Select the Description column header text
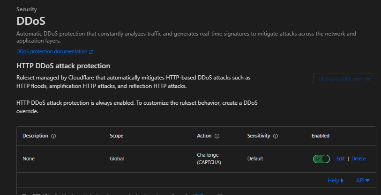This screenshot has width=381, height=195. 35,136
